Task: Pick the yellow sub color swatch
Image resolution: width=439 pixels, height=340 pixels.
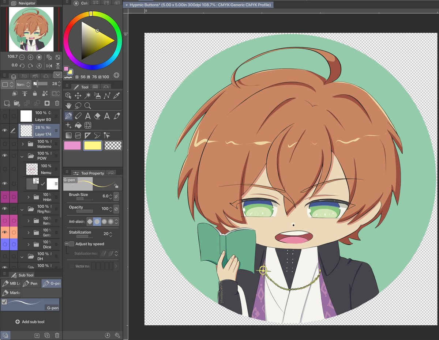Action: [93, 146]
